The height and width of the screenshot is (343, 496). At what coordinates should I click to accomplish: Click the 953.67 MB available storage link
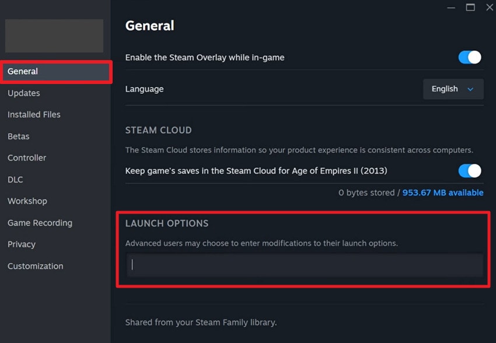[x=443, y=192]
